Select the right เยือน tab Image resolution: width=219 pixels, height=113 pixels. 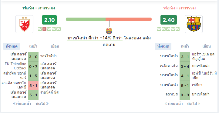pos(207,46)
